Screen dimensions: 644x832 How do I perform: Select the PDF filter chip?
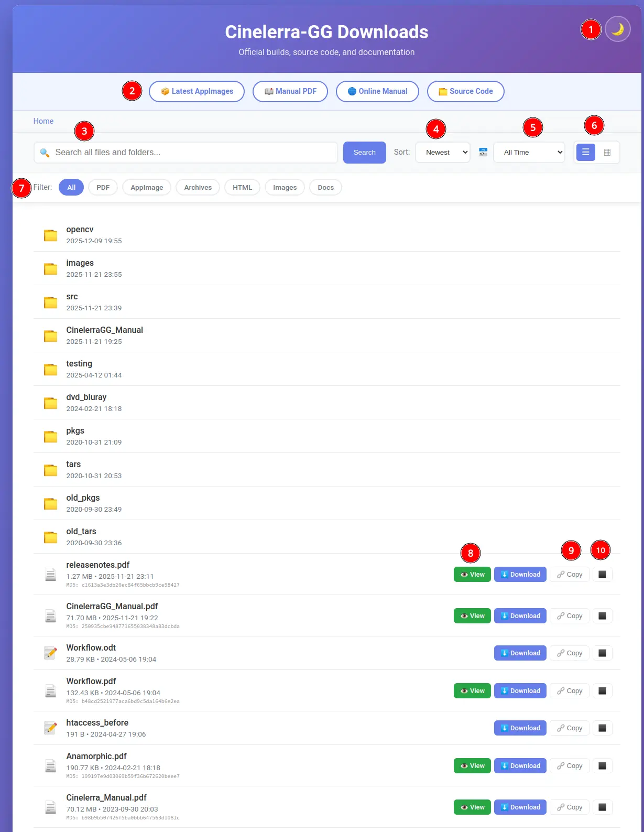(x=103, y=187)
